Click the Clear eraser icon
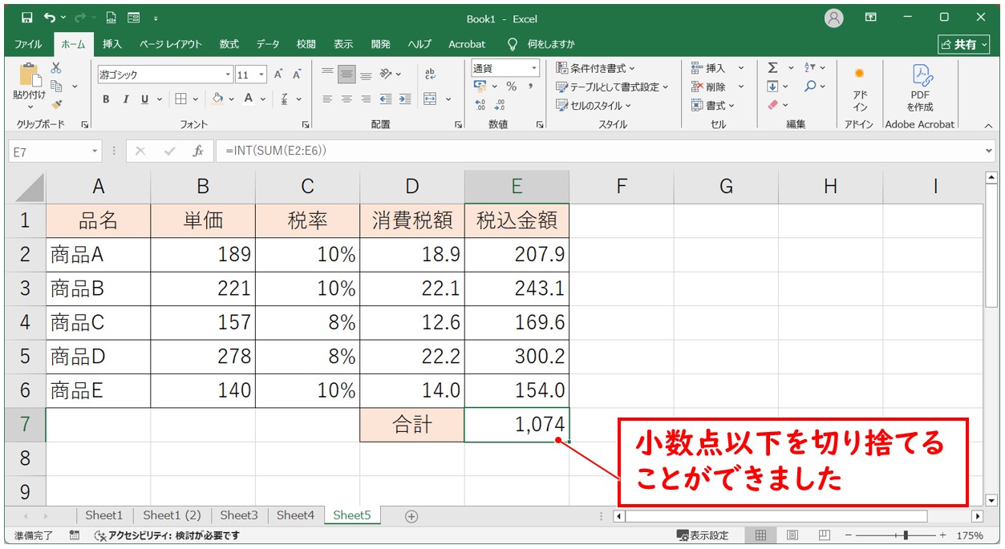This screenshot has height=549, width=1005. click(x=772, y=105)
